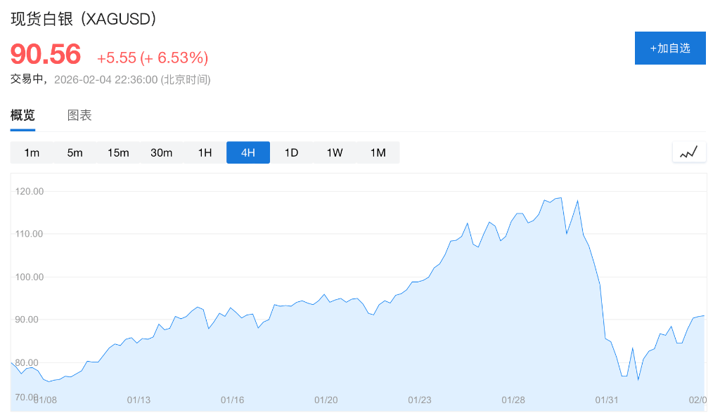Click the active 4H interval button

pos(248,152)
